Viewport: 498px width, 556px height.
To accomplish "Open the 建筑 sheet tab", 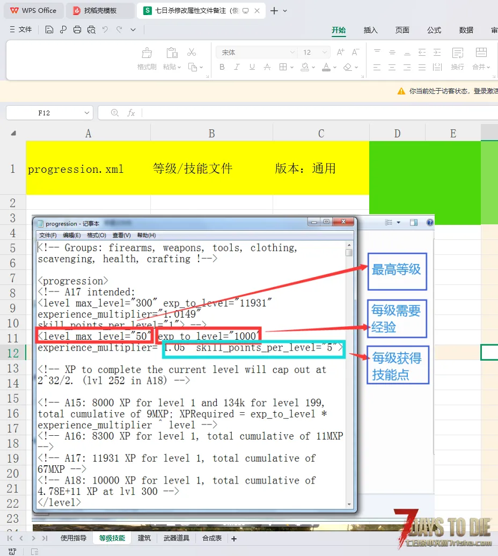I will tap(144, 538).
